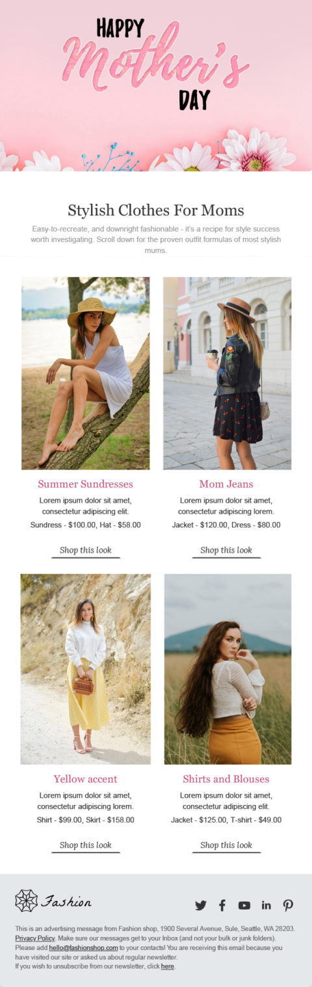Open the Summer Sundresses heading
Viewport: 312px width, 987px height.
85,484
